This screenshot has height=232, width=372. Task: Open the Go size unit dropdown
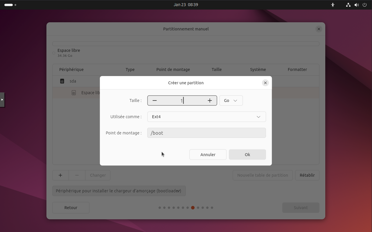point(231,101)
